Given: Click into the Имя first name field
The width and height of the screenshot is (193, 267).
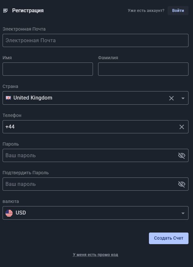Looking at the screenshot, I should [48, 69].
